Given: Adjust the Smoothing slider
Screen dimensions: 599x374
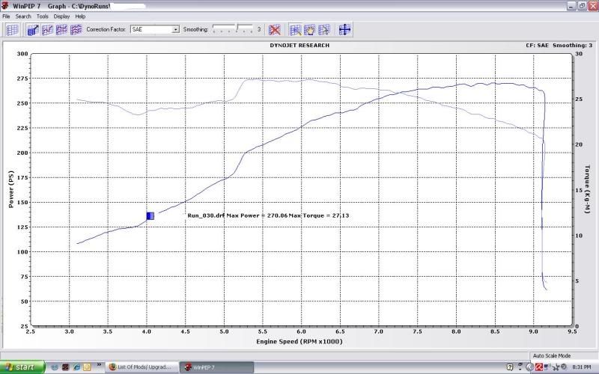Looking at the screenshot, I should tap(237, 28).
